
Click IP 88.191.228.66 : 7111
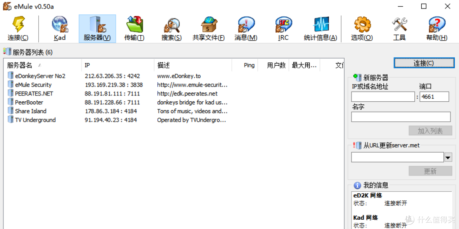point(112,102)
